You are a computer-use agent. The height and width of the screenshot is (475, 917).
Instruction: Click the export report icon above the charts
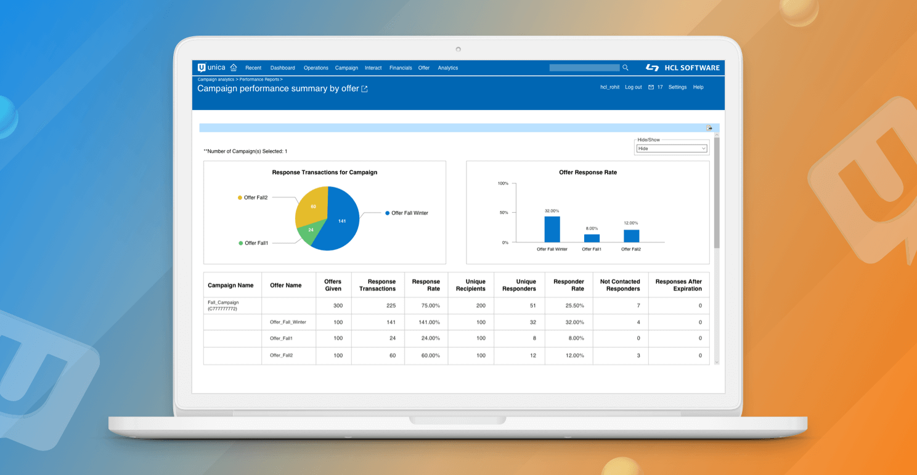[x=709, y=127]
